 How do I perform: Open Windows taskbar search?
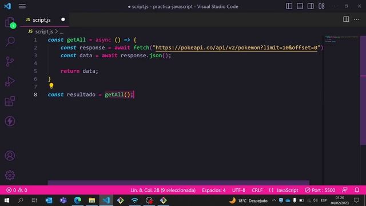pos(21,200)
